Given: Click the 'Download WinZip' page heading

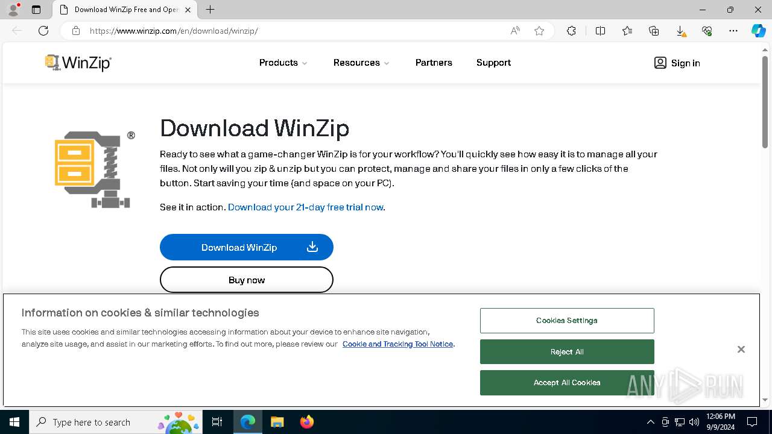Looking at the screenshot, I should tap(255, 128).
